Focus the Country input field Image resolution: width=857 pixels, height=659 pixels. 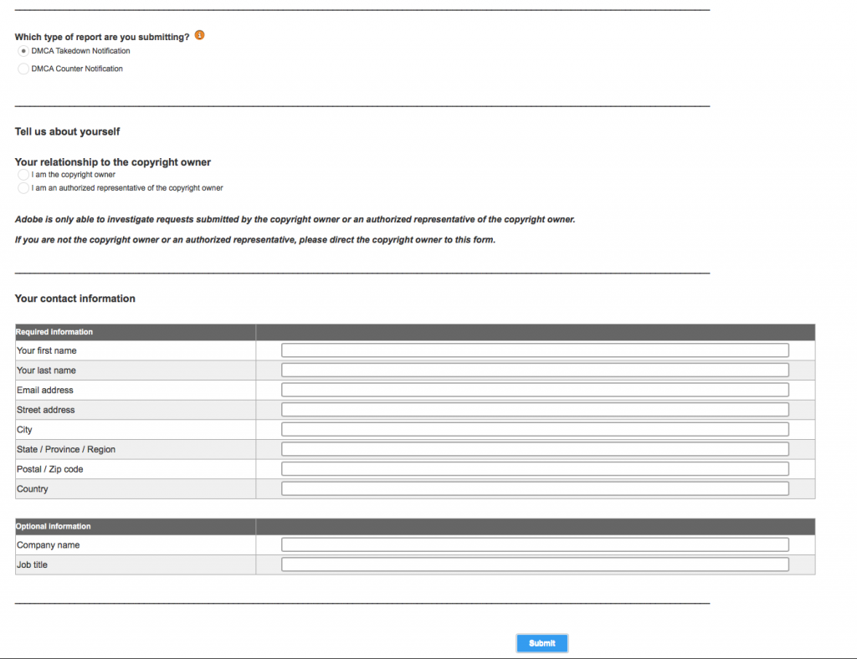click(x=535, y=488)
